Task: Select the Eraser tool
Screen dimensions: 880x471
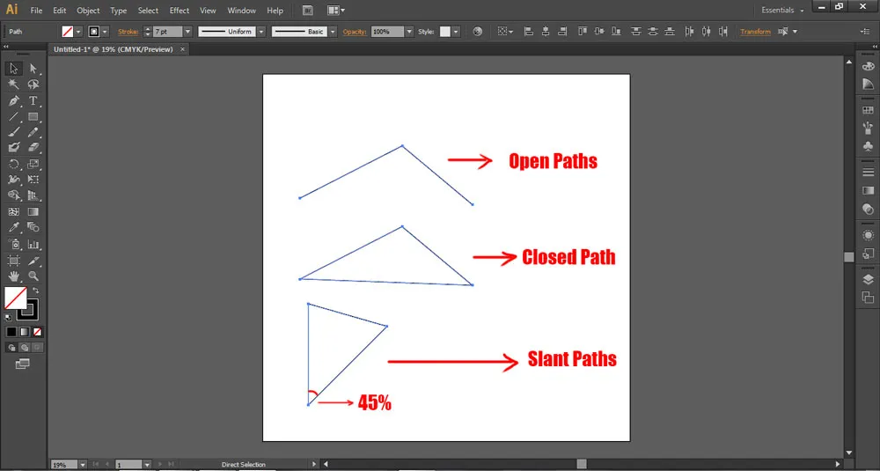Action: 33,147
